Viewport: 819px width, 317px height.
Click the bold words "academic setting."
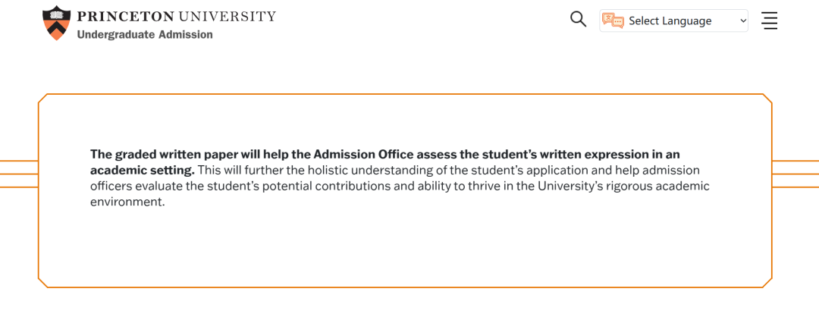(142, 170)
